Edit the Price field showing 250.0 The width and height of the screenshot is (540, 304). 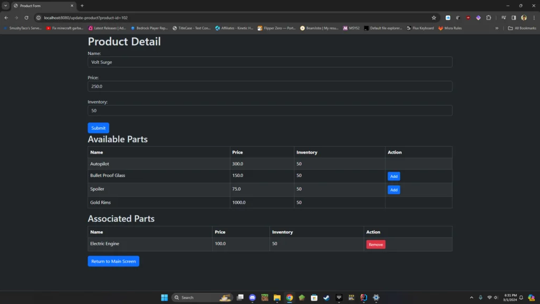pos(269,86)
